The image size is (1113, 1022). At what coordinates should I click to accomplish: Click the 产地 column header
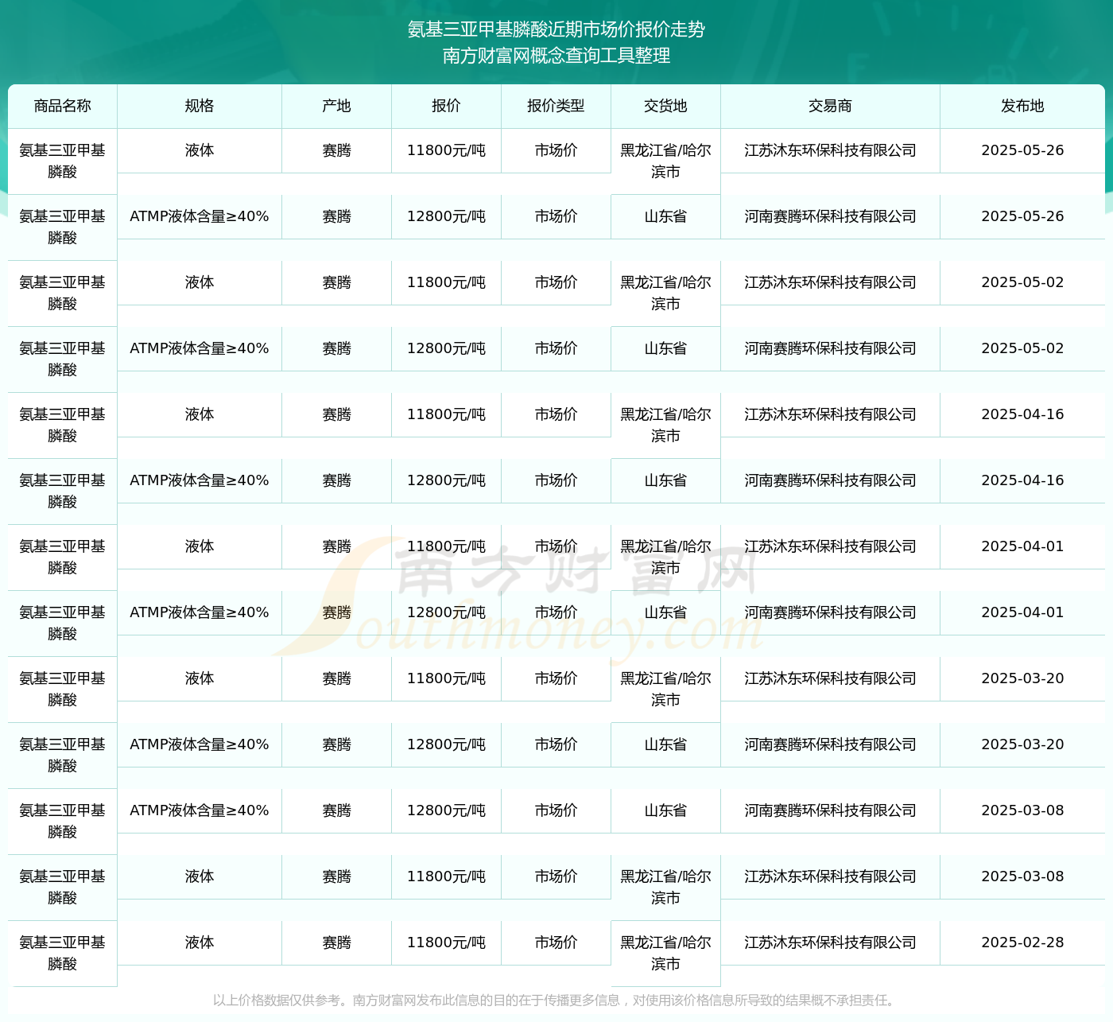[x=336, y=106]
